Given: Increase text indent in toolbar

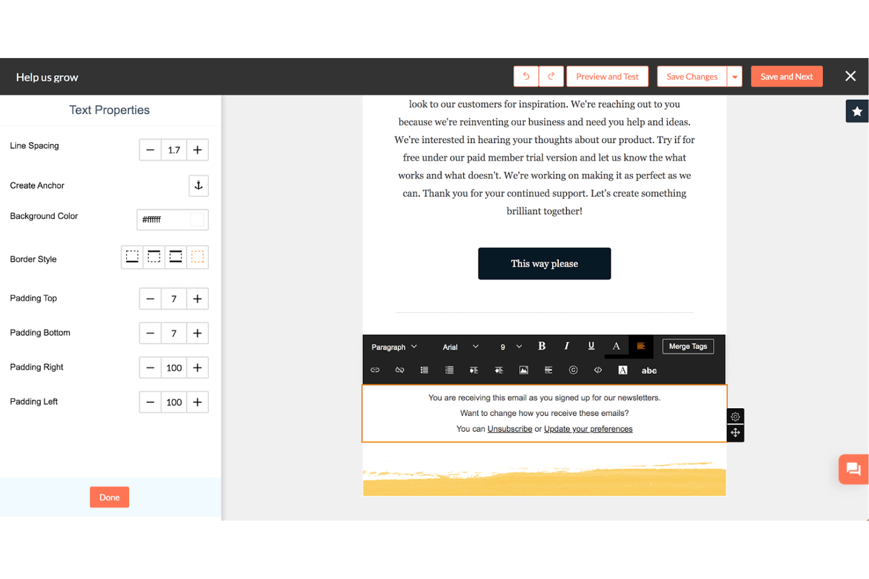Looking at the screenshot, I should (474, 370).
